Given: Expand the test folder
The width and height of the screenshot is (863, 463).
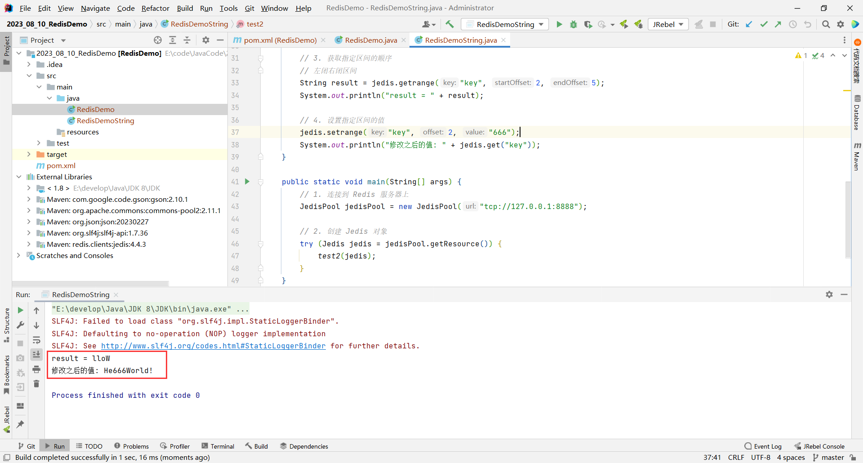Looking at the screenshot, I should pos(39,143).
